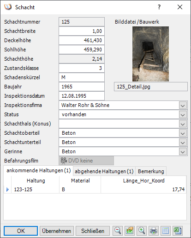Click the OK button
Image resolution: width=191 pixels, height=238 pixels.
point(21,231)
